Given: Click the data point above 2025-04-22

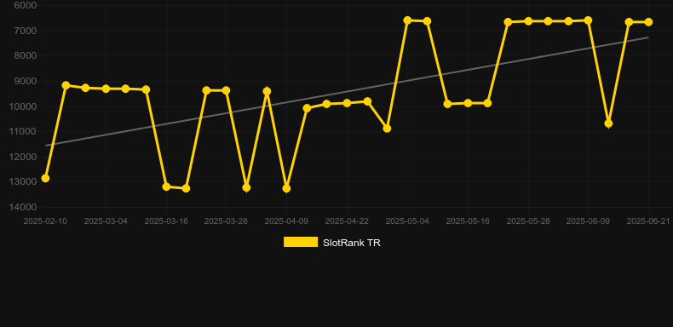Looking at the screenshot, I should (347, 103).
